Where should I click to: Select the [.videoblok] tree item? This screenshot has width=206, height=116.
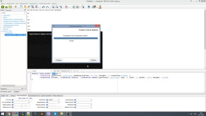point(9,33)
